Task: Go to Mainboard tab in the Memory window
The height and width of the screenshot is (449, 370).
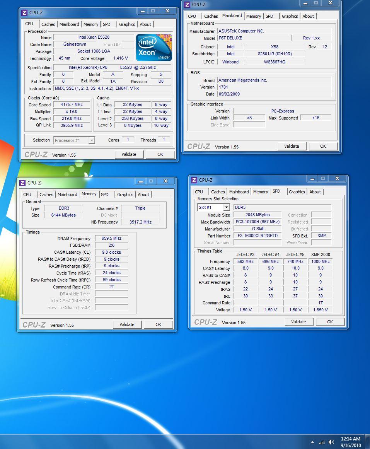Action: (67, 195)
